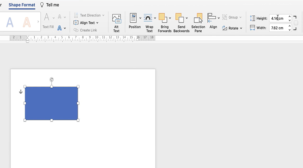Expand the Bring Forwards dropdown arrow
Screen dimensions: 303x168
point(170,18)
